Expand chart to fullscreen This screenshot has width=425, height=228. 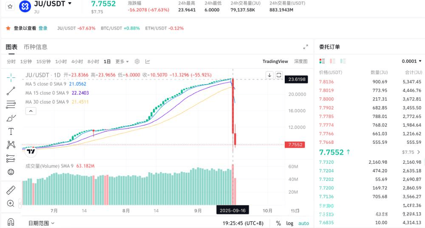pyautogui.click(x=305, y=47)
